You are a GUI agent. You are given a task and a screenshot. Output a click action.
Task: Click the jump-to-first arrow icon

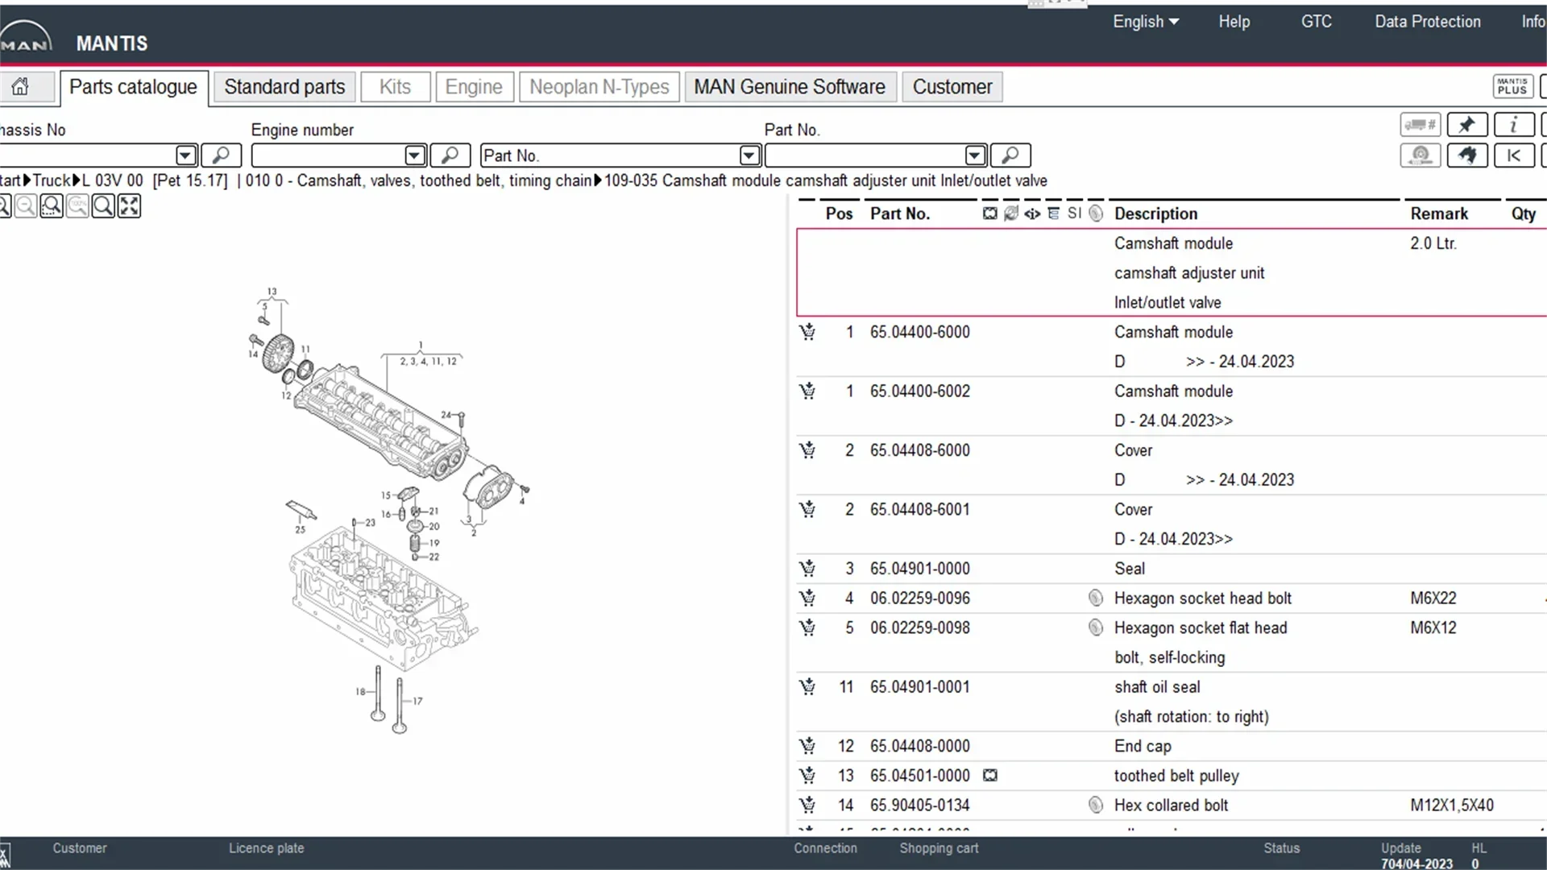(1513, 155)
